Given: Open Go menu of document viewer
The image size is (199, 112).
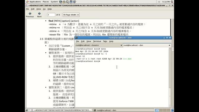Looking at the screenshot, I should click(x=44, y=9).
